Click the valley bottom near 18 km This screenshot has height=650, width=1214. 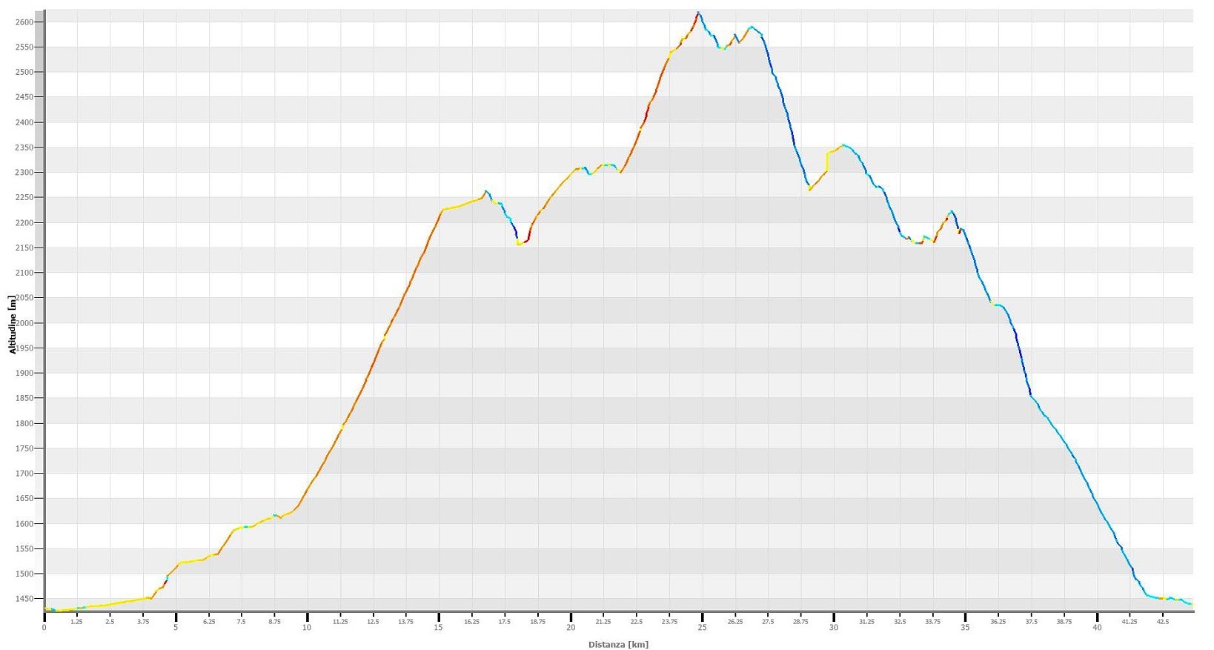point(520,243)
